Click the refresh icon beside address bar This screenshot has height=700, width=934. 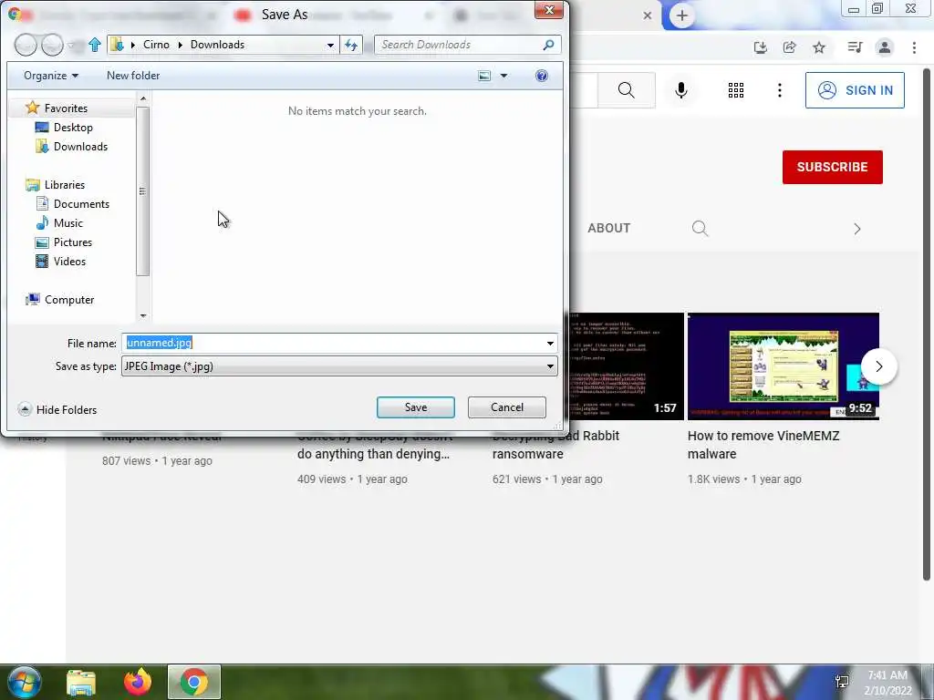pos(351,45)
